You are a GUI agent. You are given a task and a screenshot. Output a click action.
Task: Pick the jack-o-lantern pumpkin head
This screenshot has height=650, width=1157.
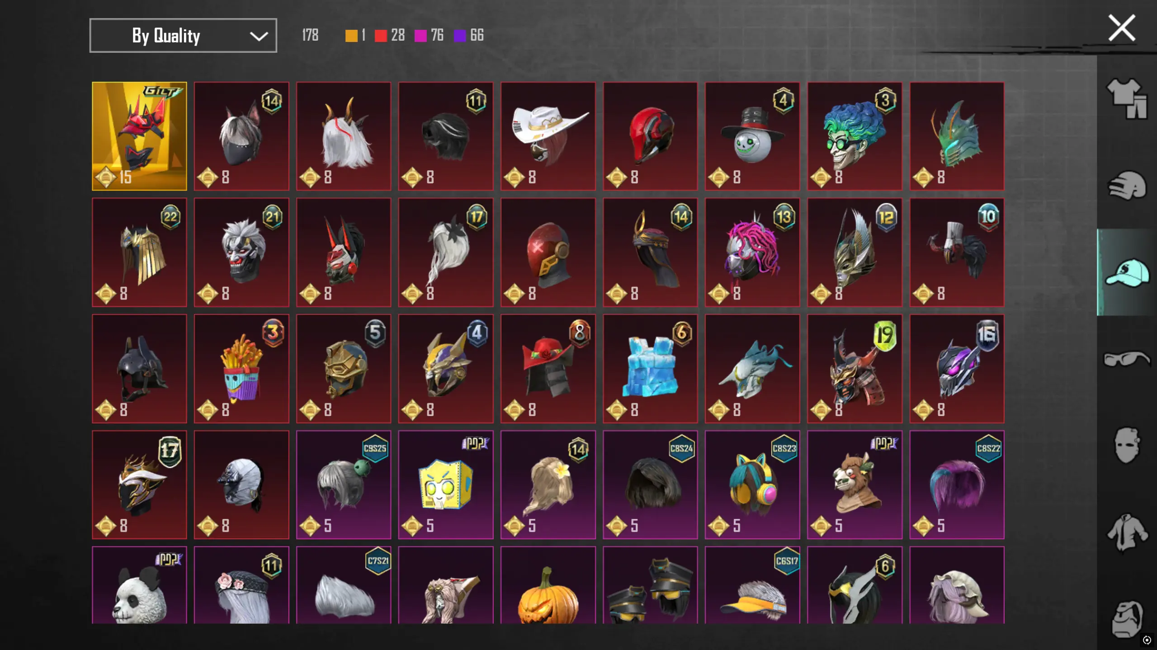click(548, 585)
